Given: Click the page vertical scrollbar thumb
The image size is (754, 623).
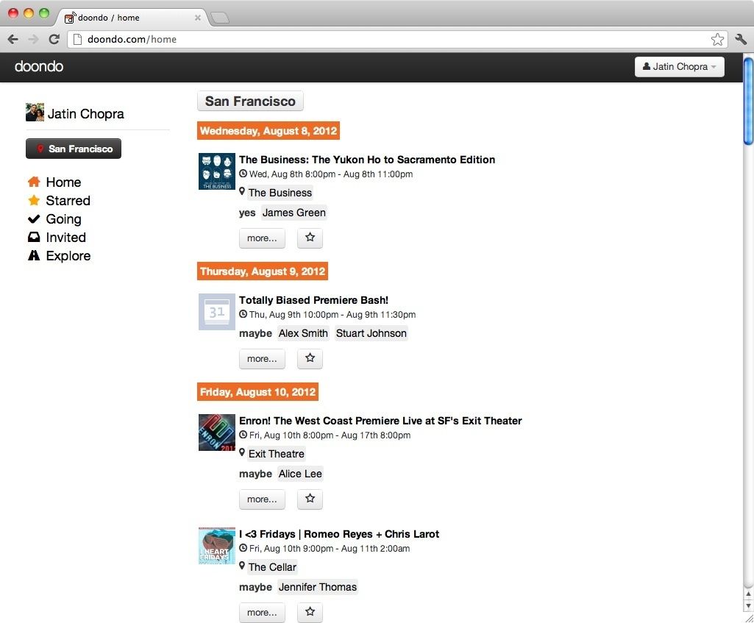Looking at the screenshot, I should tap(748, 102).
